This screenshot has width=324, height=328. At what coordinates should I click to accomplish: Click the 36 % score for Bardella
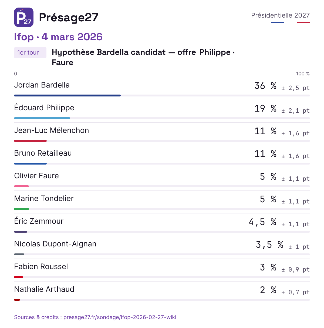point(266,86)
